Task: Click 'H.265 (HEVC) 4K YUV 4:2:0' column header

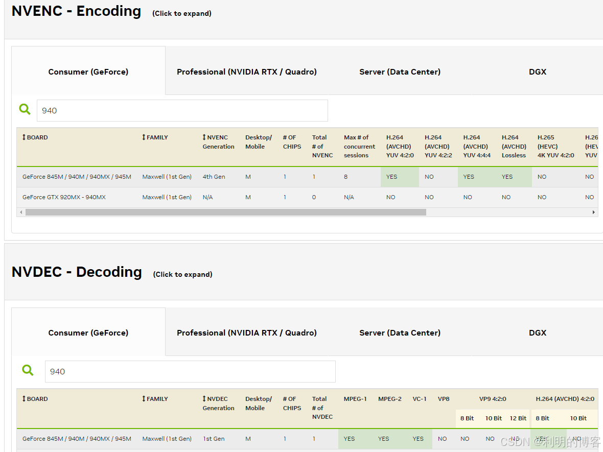Action: pos(555,147)
